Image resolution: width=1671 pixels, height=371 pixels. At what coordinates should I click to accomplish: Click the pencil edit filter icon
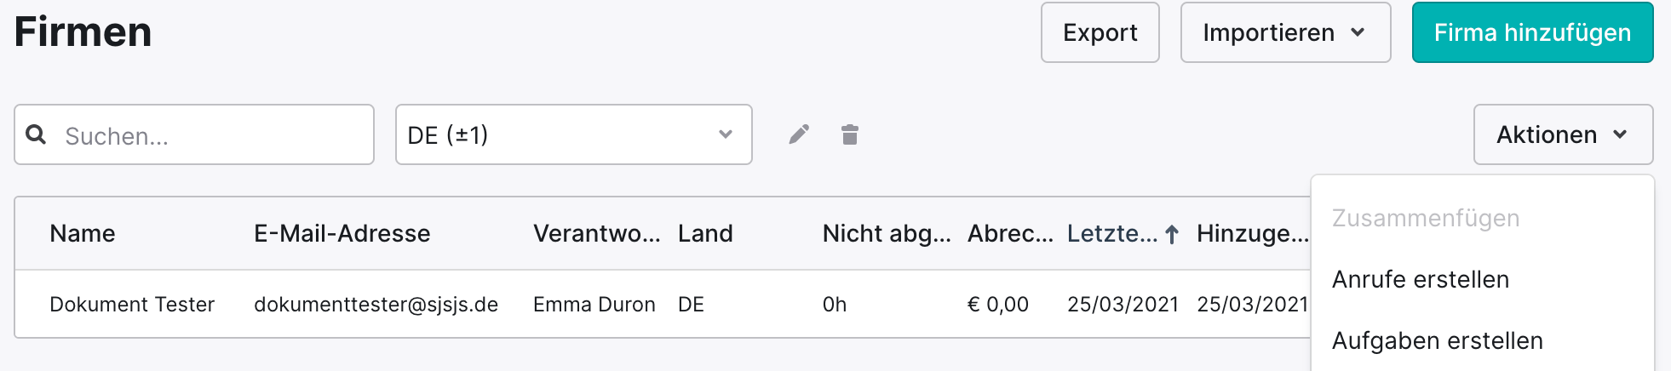(x=799, y=134)
